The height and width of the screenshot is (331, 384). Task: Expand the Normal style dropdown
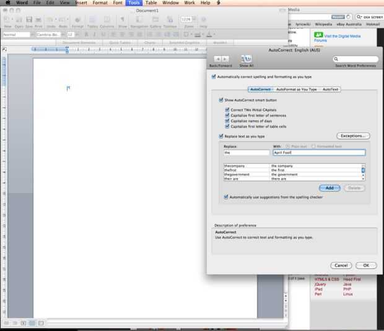click(x=32, y=35)
